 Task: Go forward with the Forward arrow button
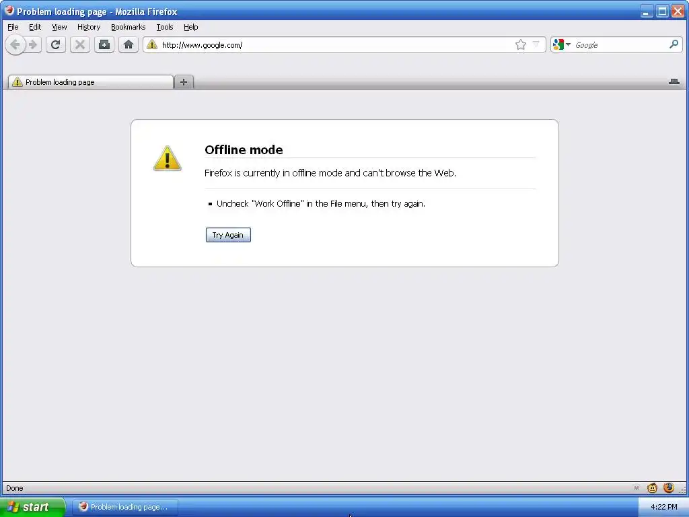click(x=34, y=45)
